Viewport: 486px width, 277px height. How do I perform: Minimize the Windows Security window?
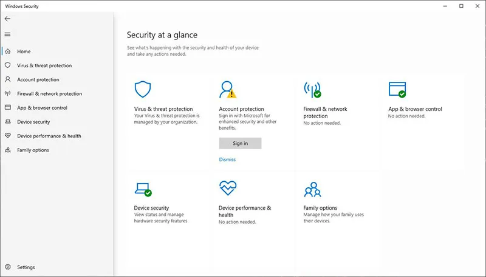[x=445, y=6]
